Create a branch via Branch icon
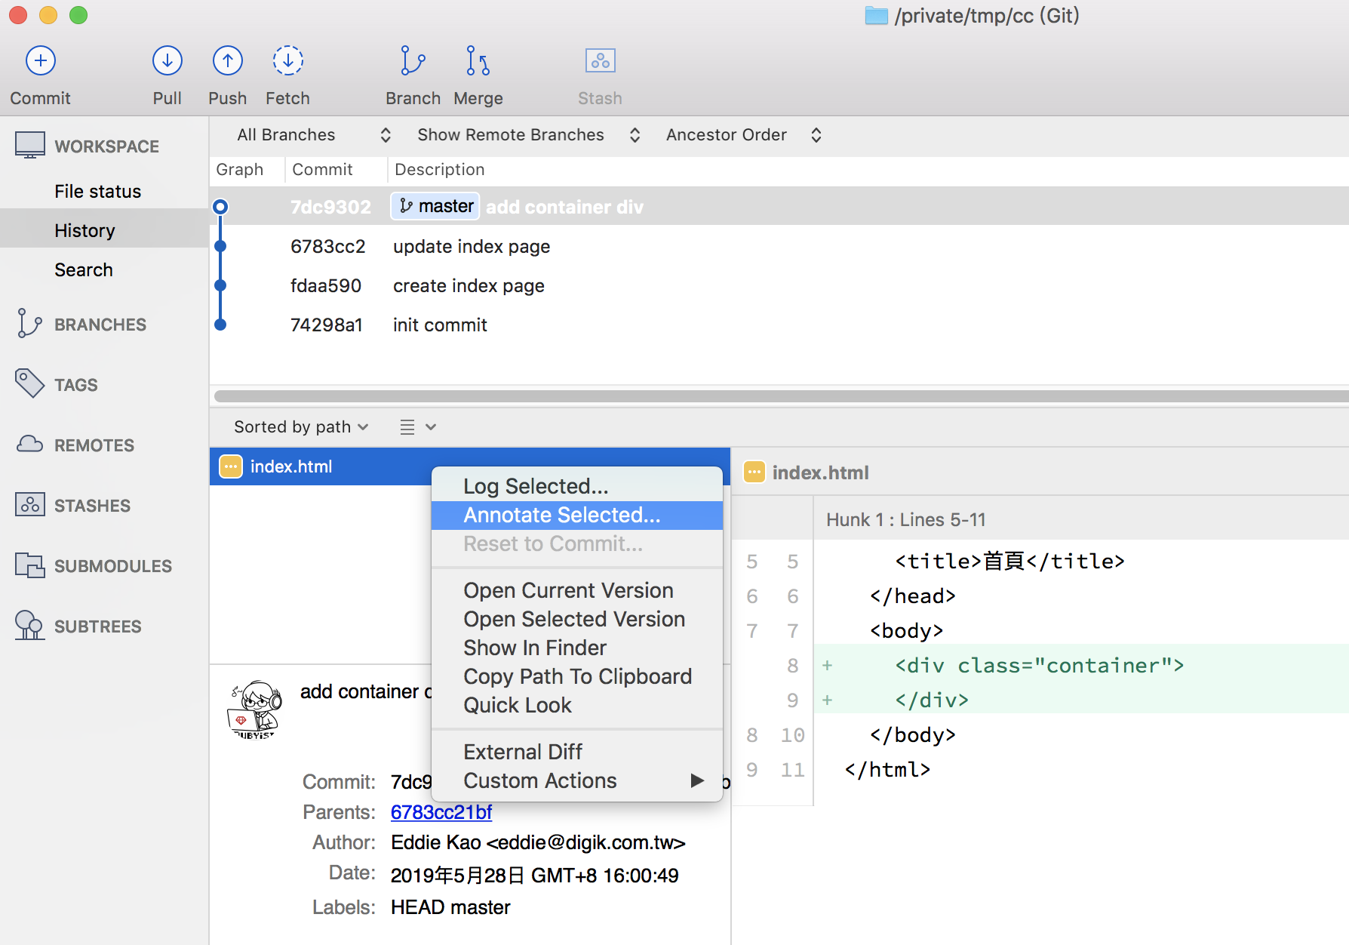The image size is (1349, 945). [413, 61]
